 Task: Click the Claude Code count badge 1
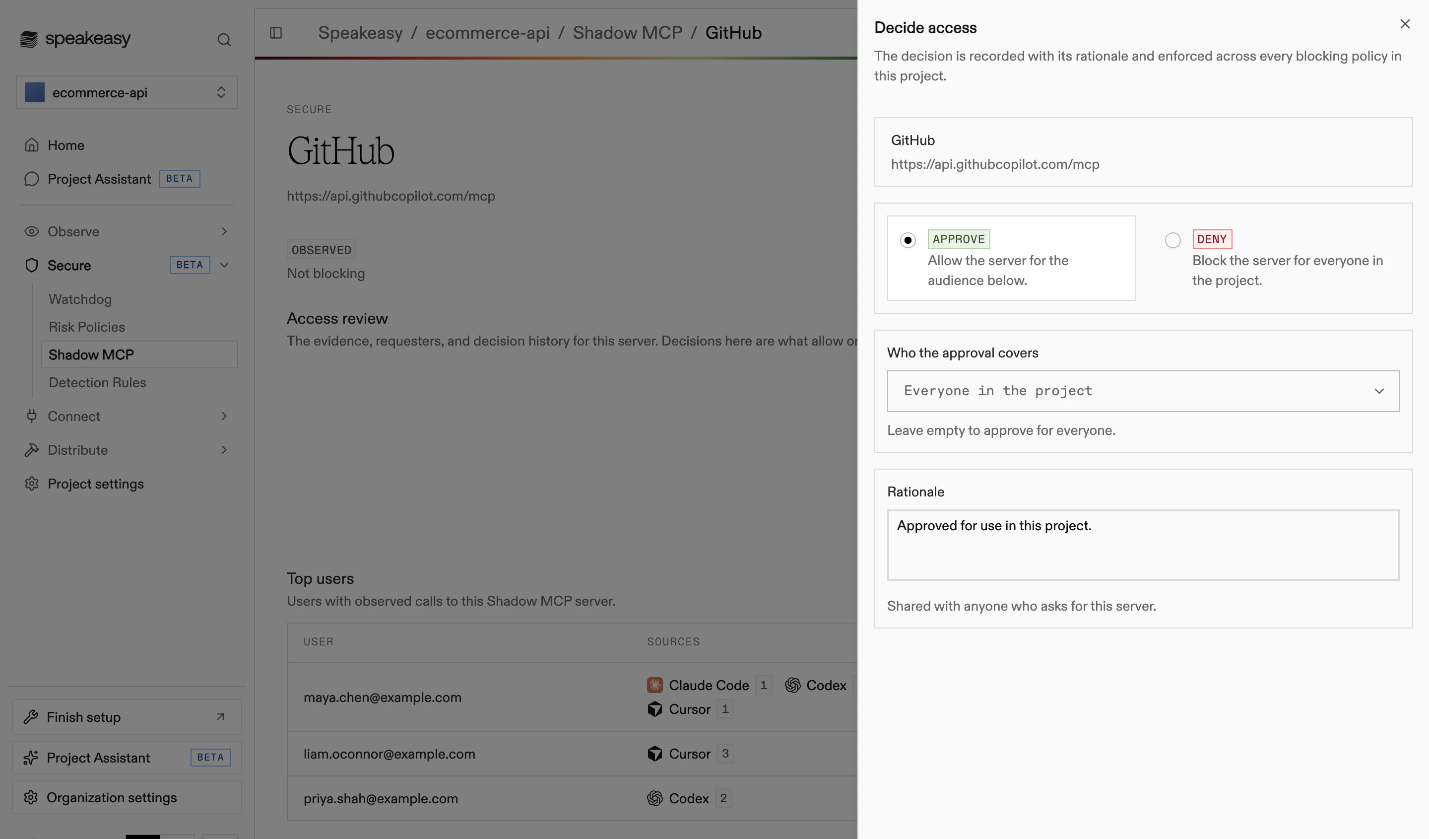click(764, 685)
